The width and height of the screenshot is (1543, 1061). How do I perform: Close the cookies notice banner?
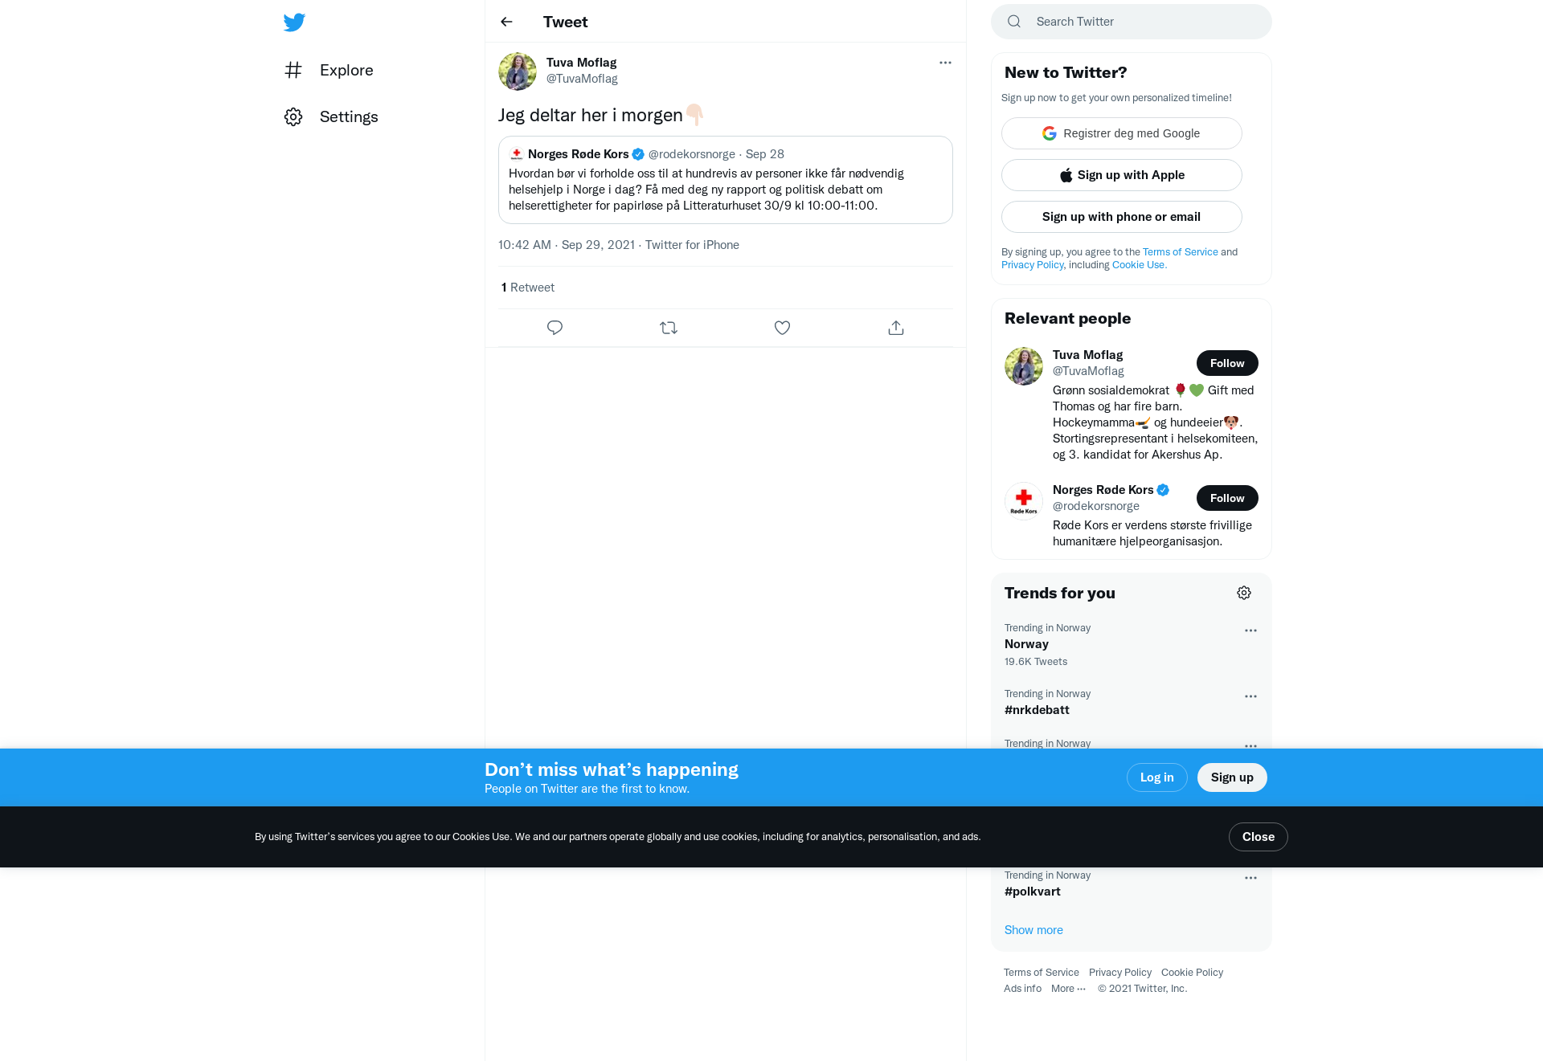(x=1259, y=837)
